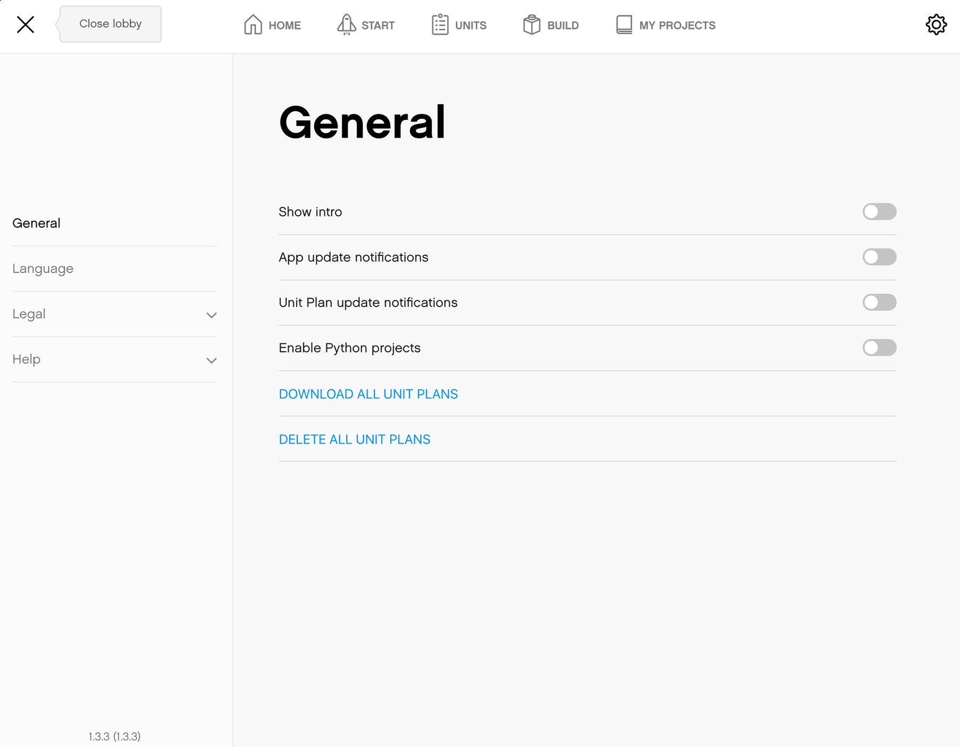The image size is (960, 747).
Task: Enable Python projects toggle
Action: (879, 348)
